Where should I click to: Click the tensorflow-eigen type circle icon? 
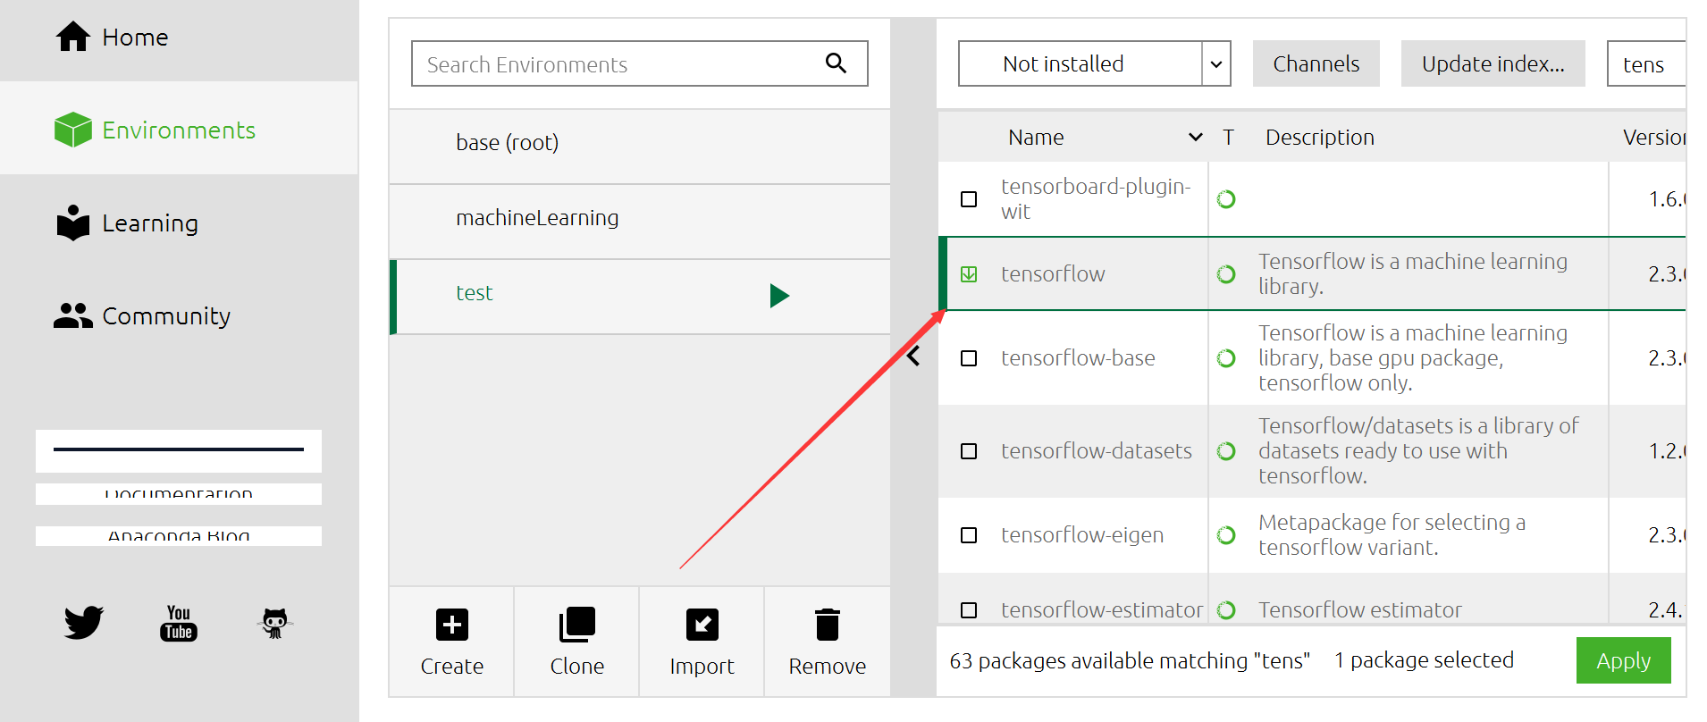point(1226,535)
